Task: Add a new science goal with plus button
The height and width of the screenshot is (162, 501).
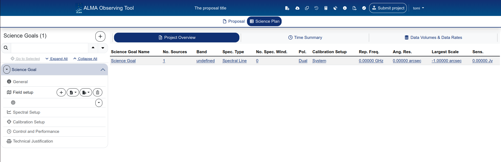Action: pos(100,36)
